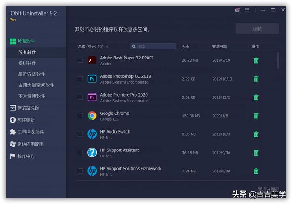Click the puzzle piece icon for 工具栏 & 插件

pyautogui.click(x=12, y=132)
